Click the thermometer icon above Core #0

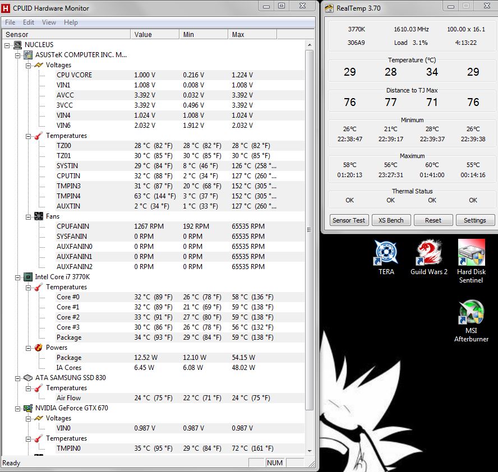[x=39, y=287]
